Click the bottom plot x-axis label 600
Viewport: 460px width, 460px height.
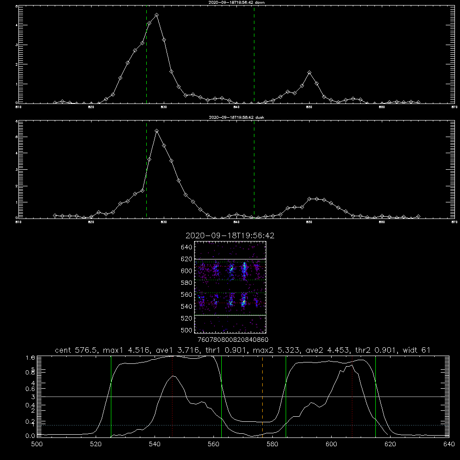(331, 444)
